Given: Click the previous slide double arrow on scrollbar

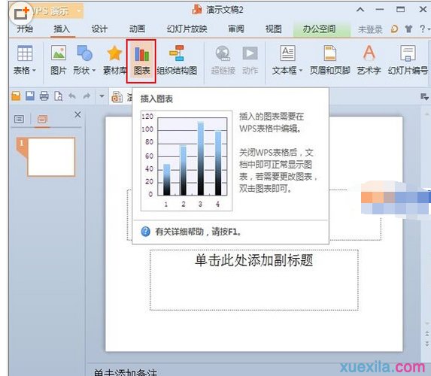Looking at the screenshot, I should click(427, 334).
